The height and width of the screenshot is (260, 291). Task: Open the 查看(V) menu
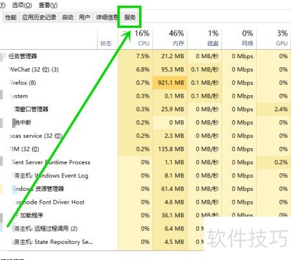[48, 5]
